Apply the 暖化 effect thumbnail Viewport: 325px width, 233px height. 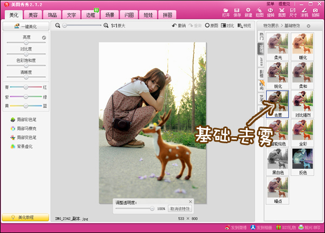(x=303, y=46)
